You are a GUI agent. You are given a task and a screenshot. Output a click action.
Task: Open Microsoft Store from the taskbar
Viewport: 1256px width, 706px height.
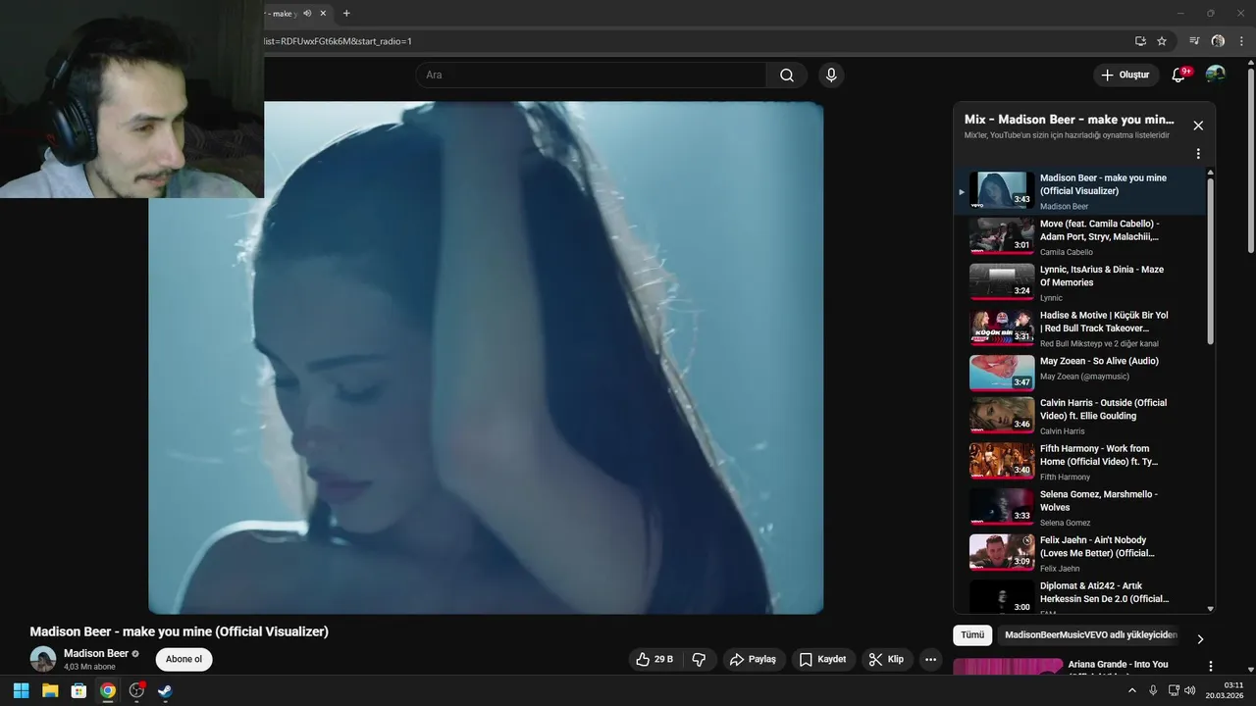point(78,690)
